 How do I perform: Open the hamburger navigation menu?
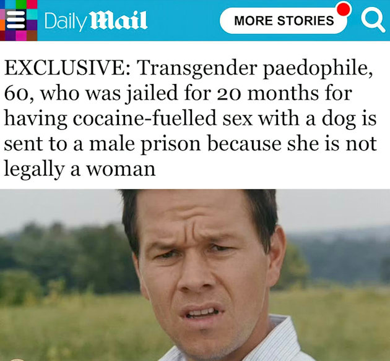coord(15,20)
